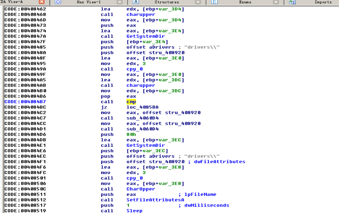The image size is (339, 213).
Task: Click the Structures tab icon
Action: [x=135, y=2]
